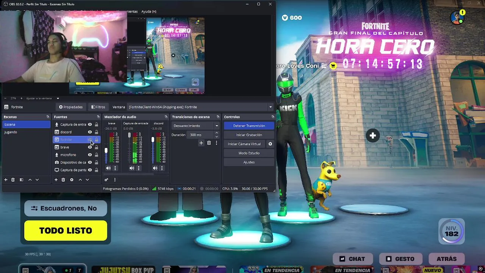Delete selected scene with trash icon

13,180
